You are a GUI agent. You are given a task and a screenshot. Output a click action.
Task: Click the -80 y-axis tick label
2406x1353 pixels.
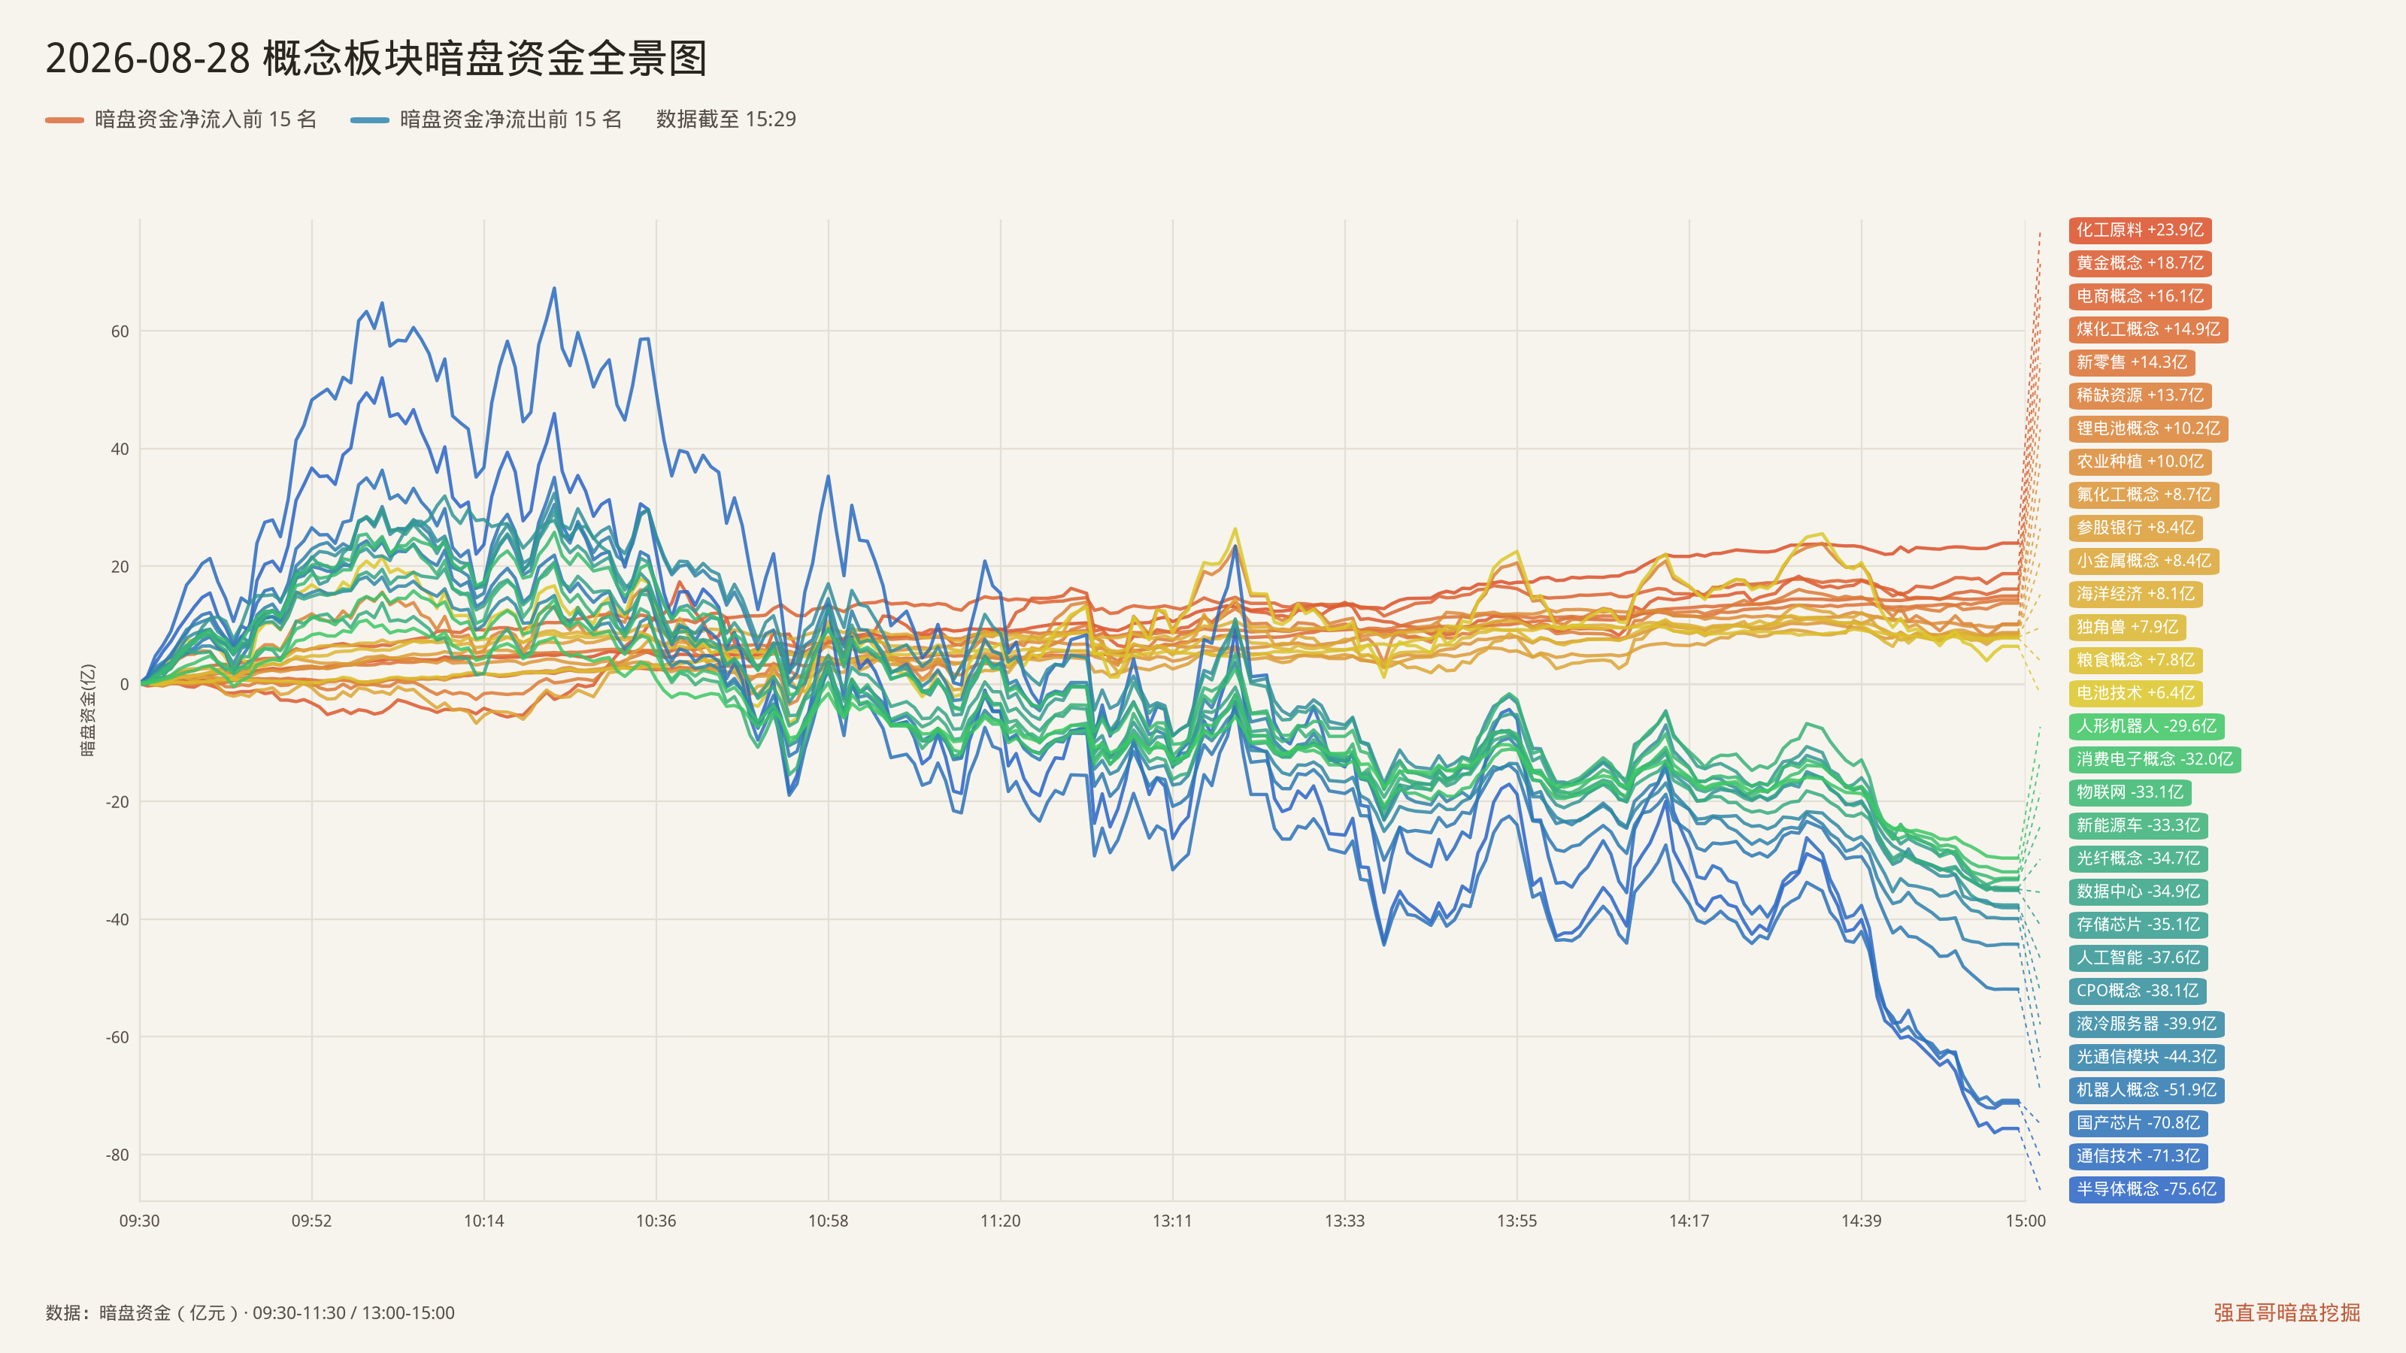tap(117, 1155)
